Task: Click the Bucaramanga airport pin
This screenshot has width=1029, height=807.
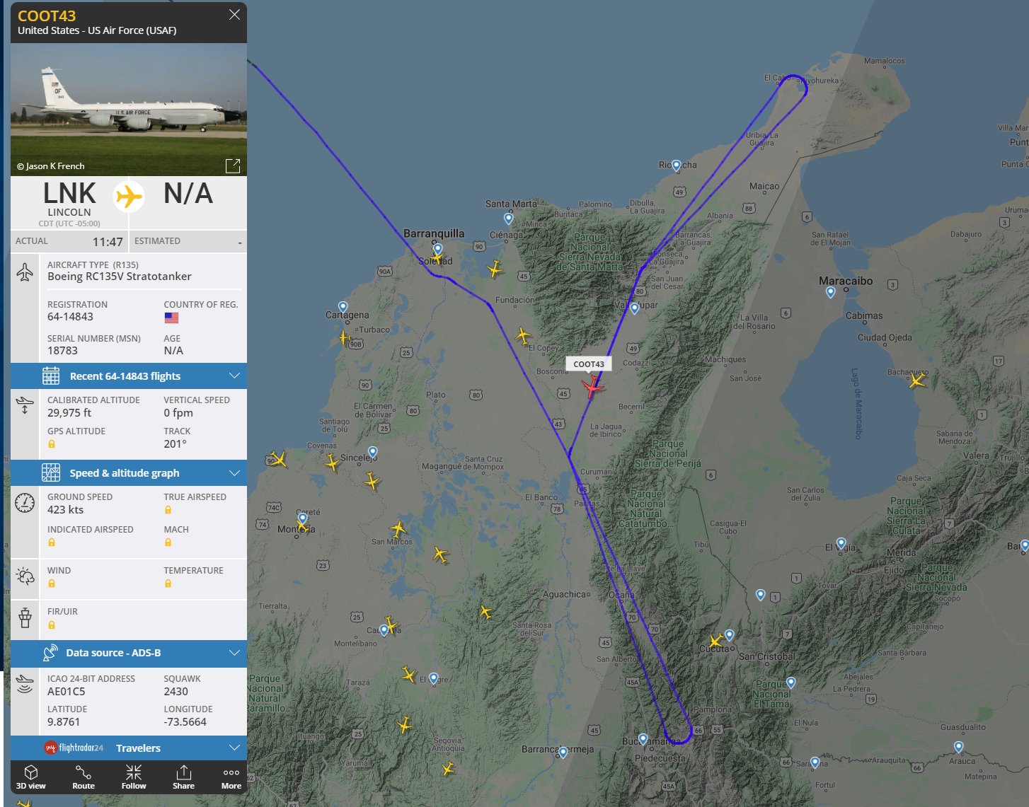Action: [643, 739]
